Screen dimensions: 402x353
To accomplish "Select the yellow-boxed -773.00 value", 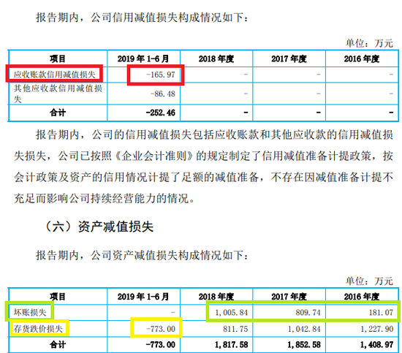I will (x=161, y=329).
